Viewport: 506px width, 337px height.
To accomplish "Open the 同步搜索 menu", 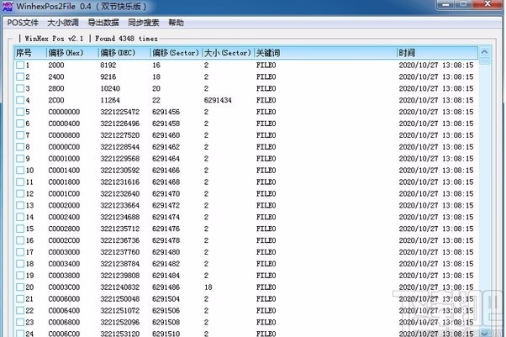I will pos(144,23).
